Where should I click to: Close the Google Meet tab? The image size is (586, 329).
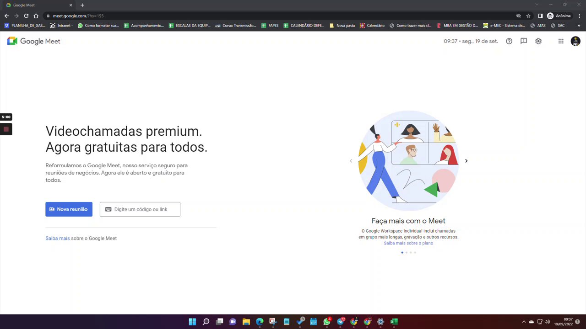(x=71, y=5)
